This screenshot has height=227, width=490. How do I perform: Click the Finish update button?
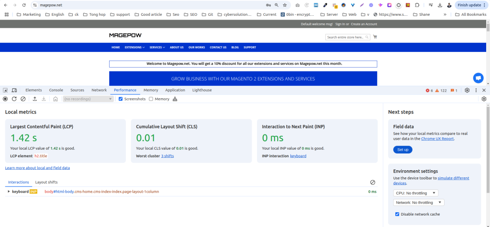(472, 5)
